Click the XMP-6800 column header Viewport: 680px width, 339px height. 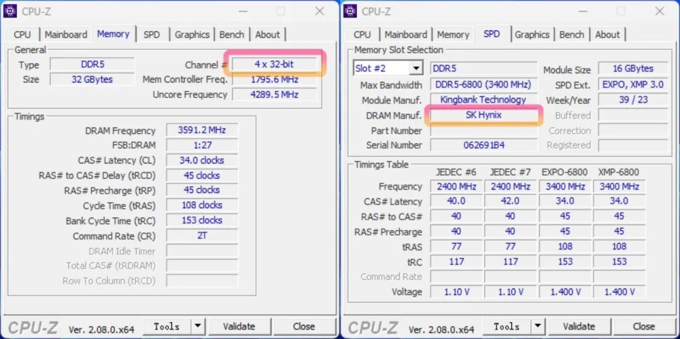[618, 172]
